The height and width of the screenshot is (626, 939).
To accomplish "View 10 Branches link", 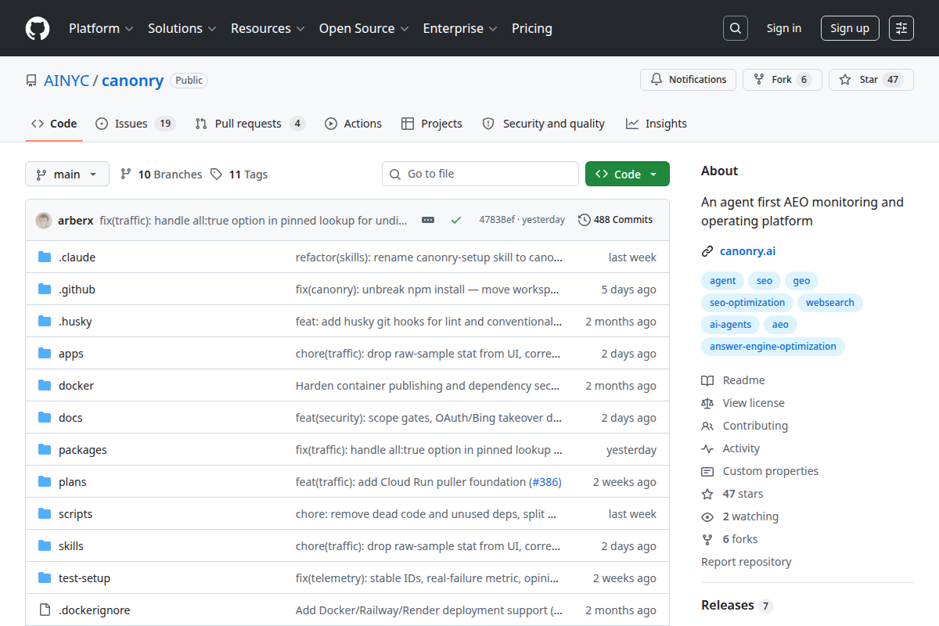I will tap(161, 174).
